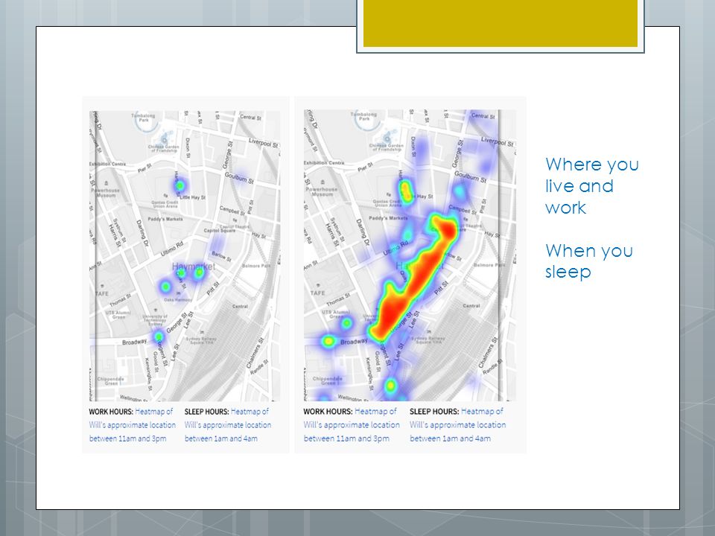Click 'Broadway' street label on right map
Image resolution: width=715 pixels, height=536 pixels.
[354, 342]
